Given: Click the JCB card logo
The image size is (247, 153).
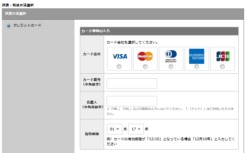Looking at the screenshot, I should (223, 56).
